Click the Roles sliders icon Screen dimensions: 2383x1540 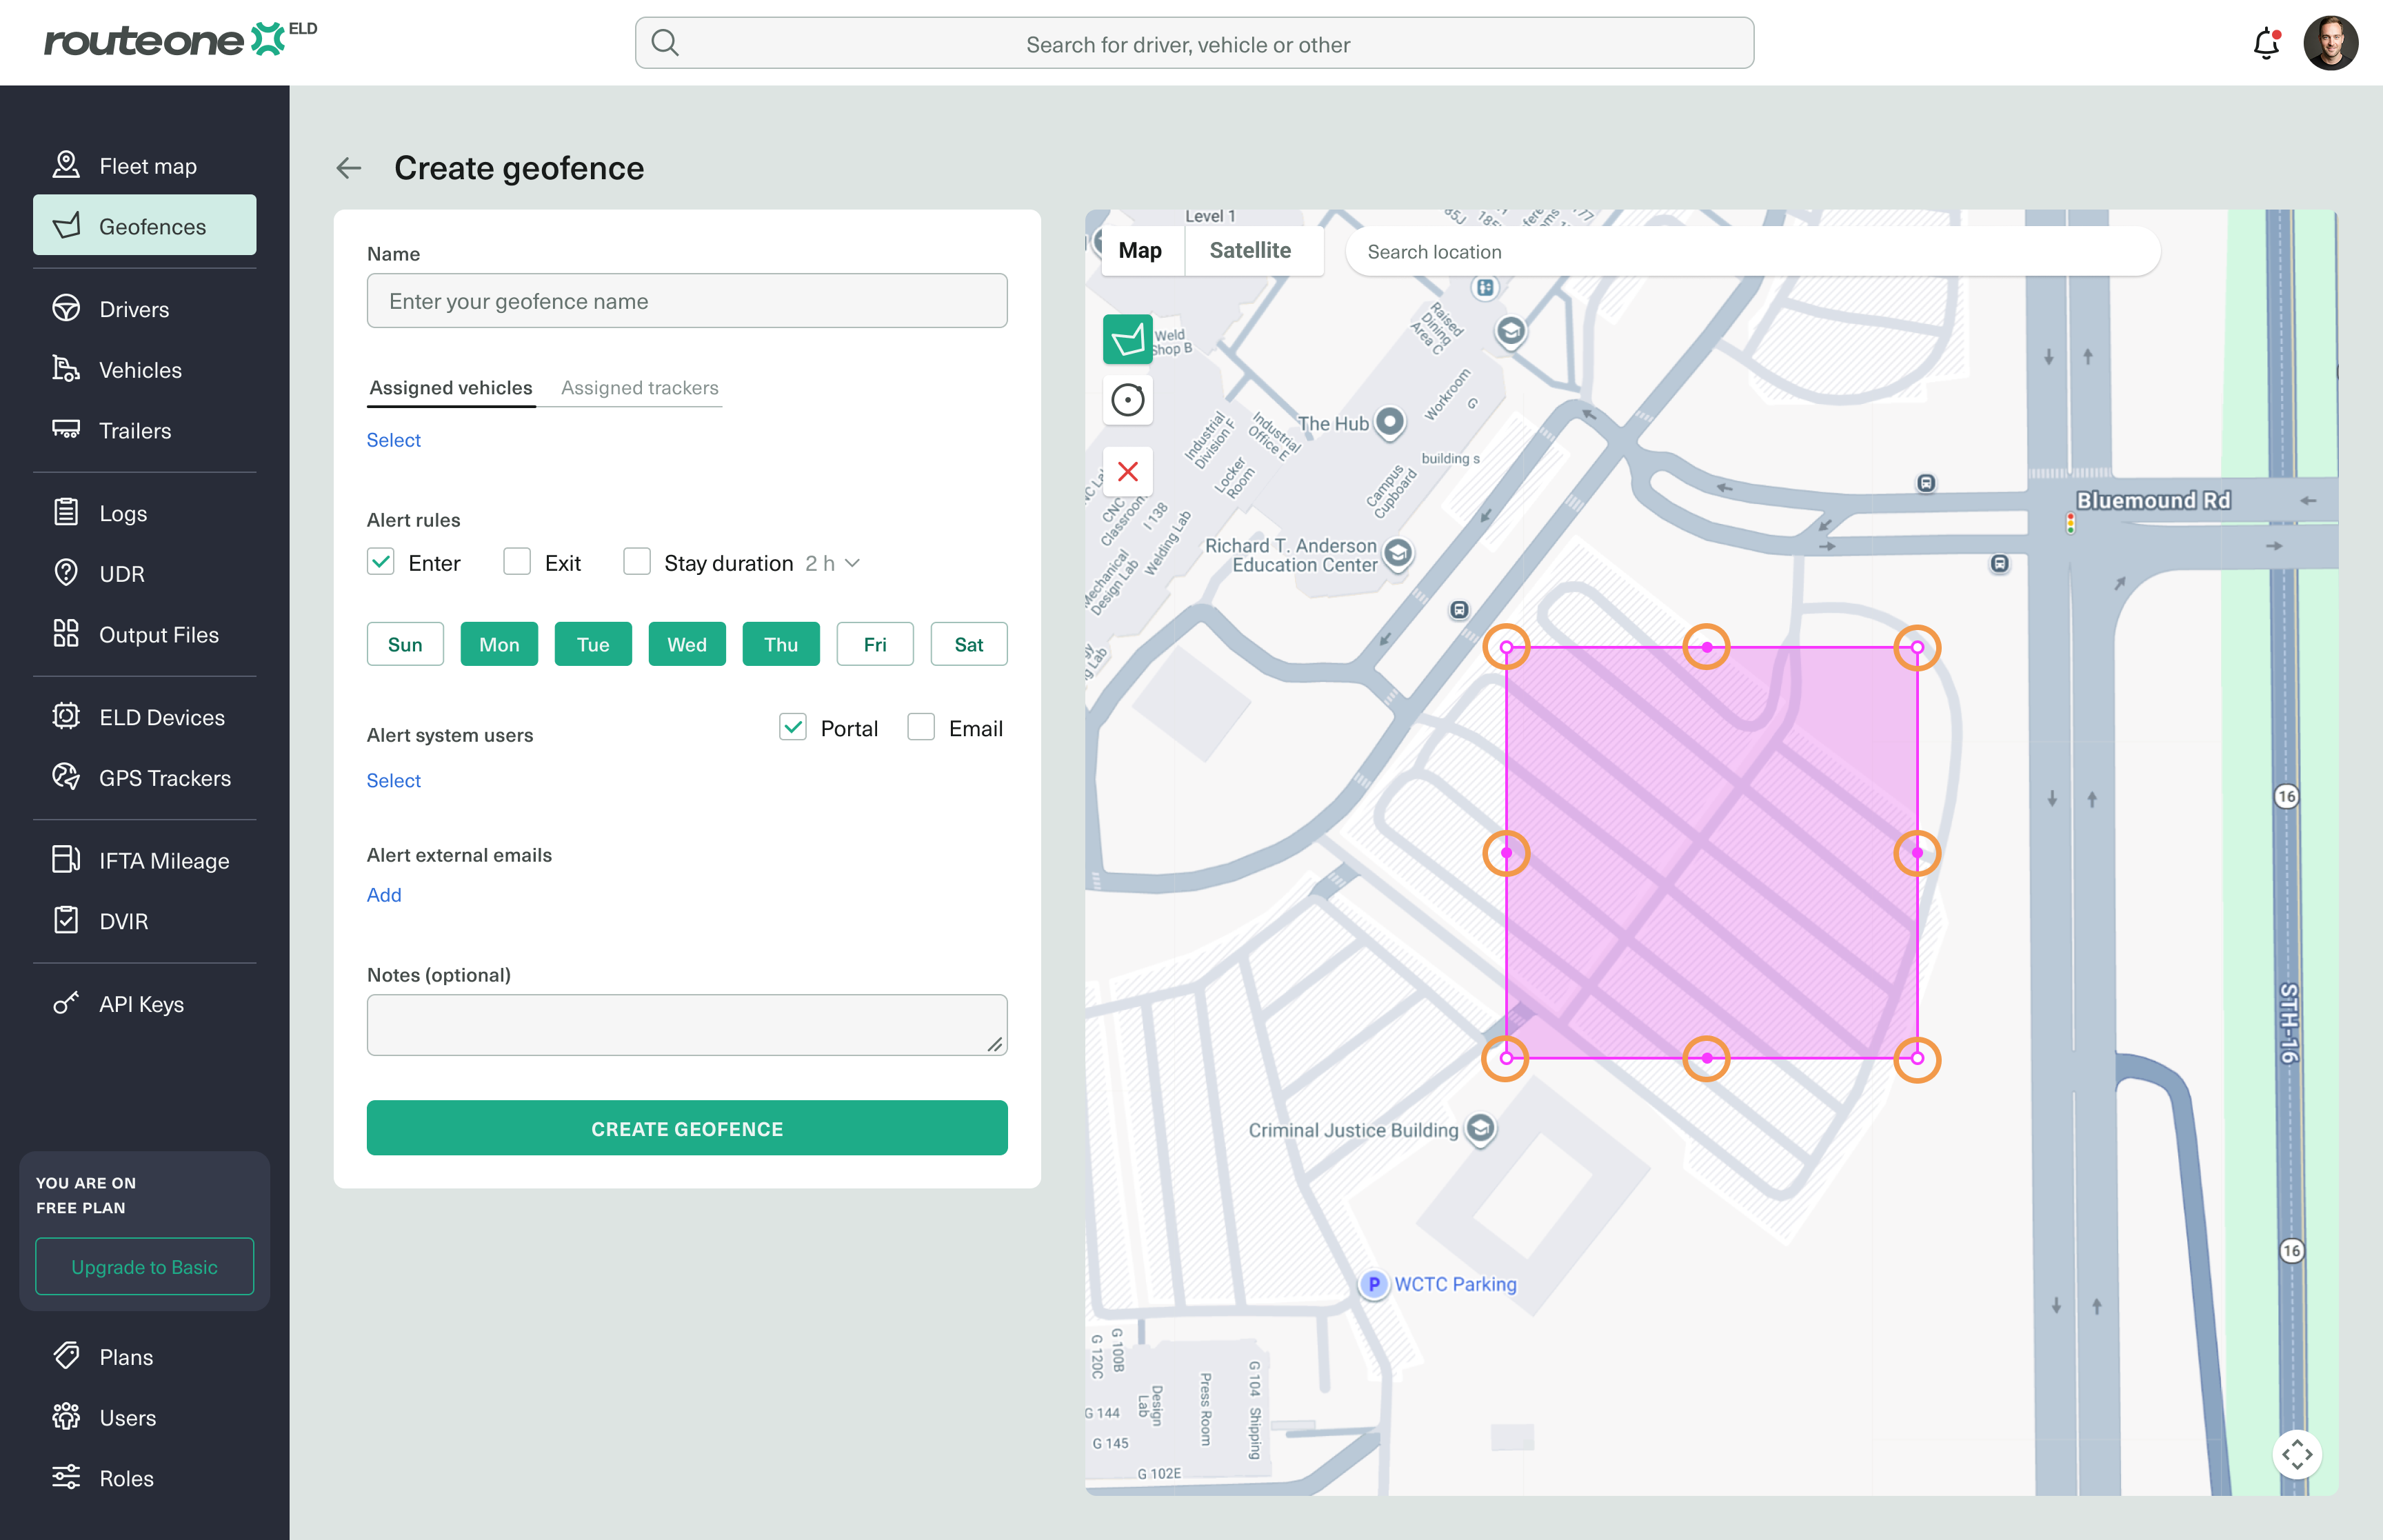66,1477
